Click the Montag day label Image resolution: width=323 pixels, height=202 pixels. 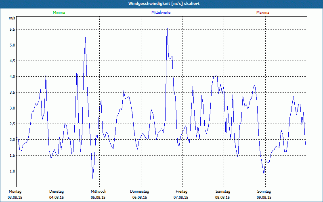point(15,191)
